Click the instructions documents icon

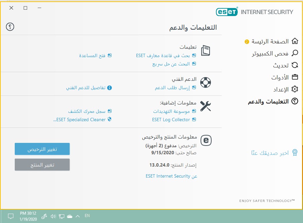point(206,50)
